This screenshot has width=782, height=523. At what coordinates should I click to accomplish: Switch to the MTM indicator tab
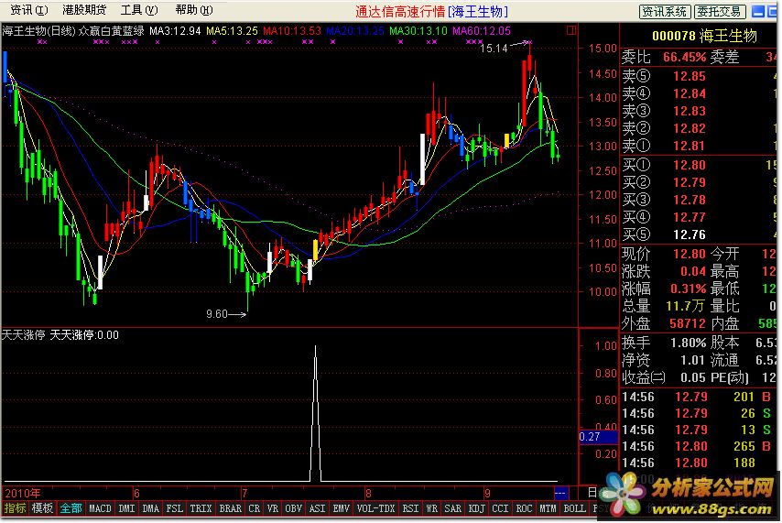(x=548, y=508)
